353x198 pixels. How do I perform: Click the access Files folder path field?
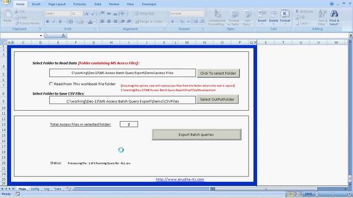click(x=122, y=73)
